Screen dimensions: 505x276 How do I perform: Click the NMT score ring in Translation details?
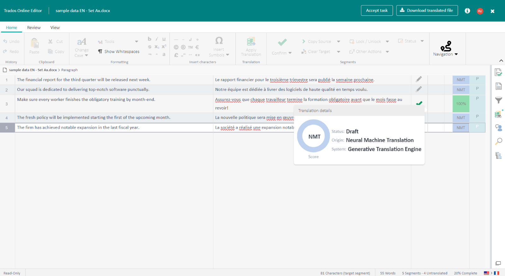[x=314, y=136]
